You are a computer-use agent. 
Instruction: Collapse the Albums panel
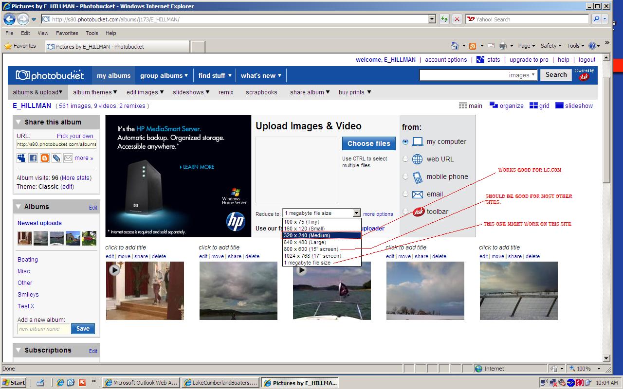pos(18,207)
